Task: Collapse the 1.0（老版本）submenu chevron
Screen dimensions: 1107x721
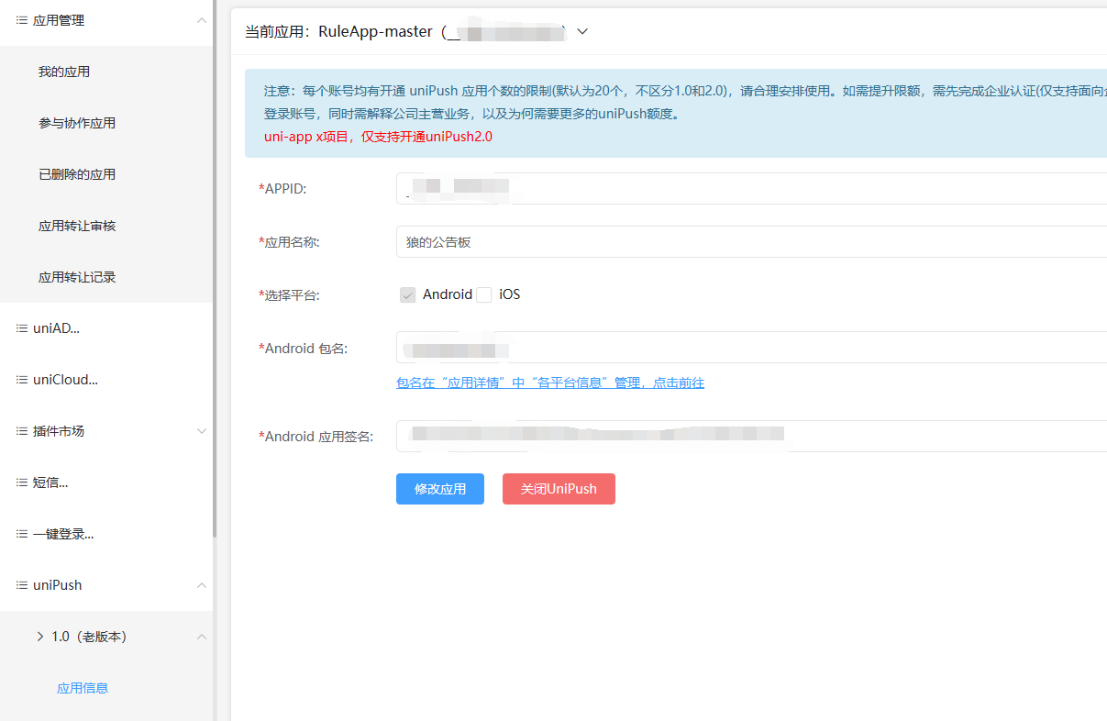Action: point(203,637)
